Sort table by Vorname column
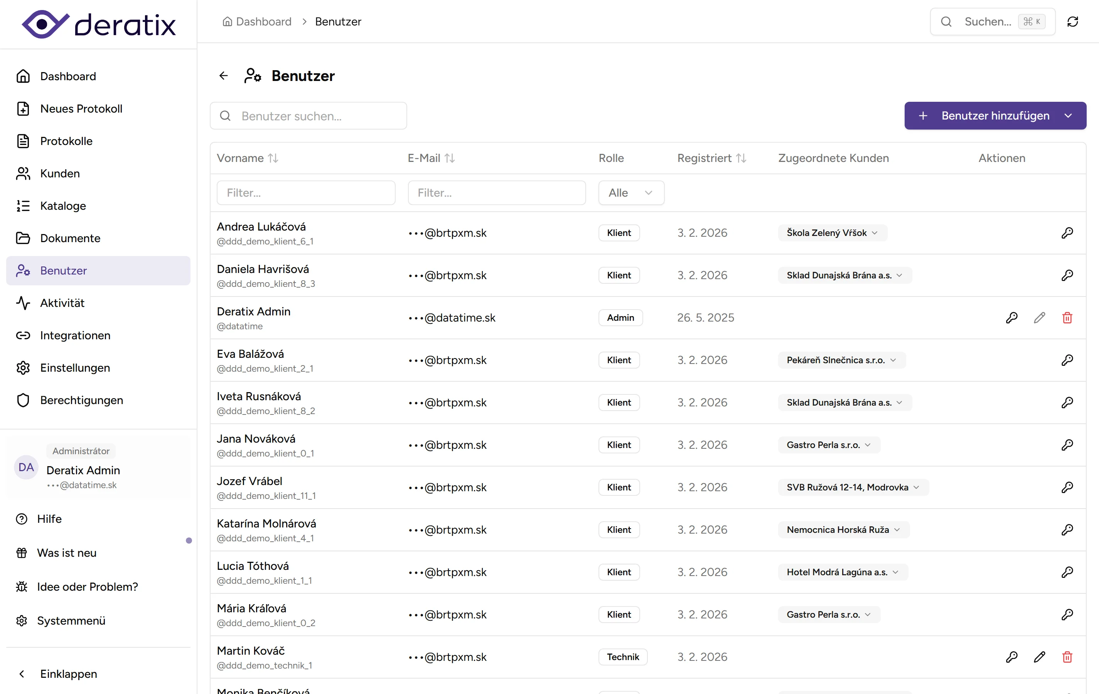The image size is (1099, 694). click(247, 158)
